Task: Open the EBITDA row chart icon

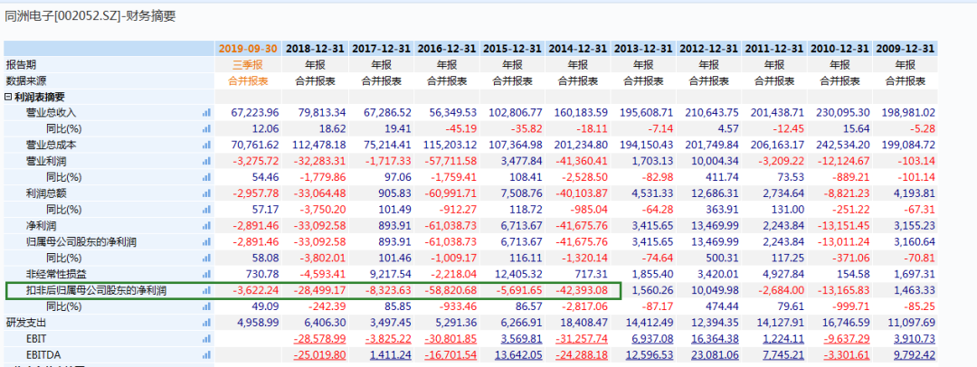Action: [x=206, y=355]
